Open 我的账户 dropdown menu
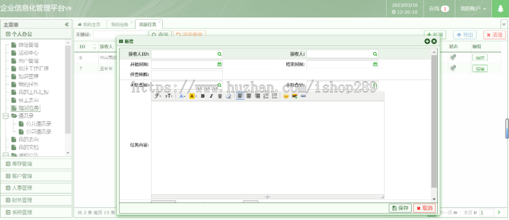Screen dimensions: 509x220 pos(473,9)
